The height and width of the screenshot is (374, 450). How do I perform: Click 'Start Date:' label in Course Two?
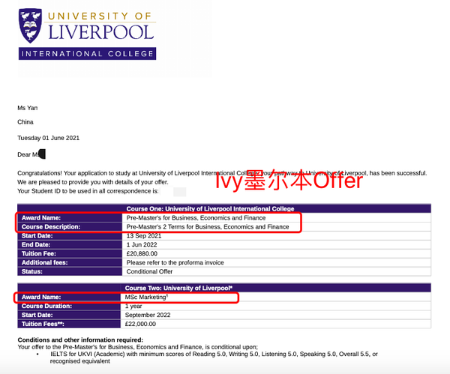[37, 315]
